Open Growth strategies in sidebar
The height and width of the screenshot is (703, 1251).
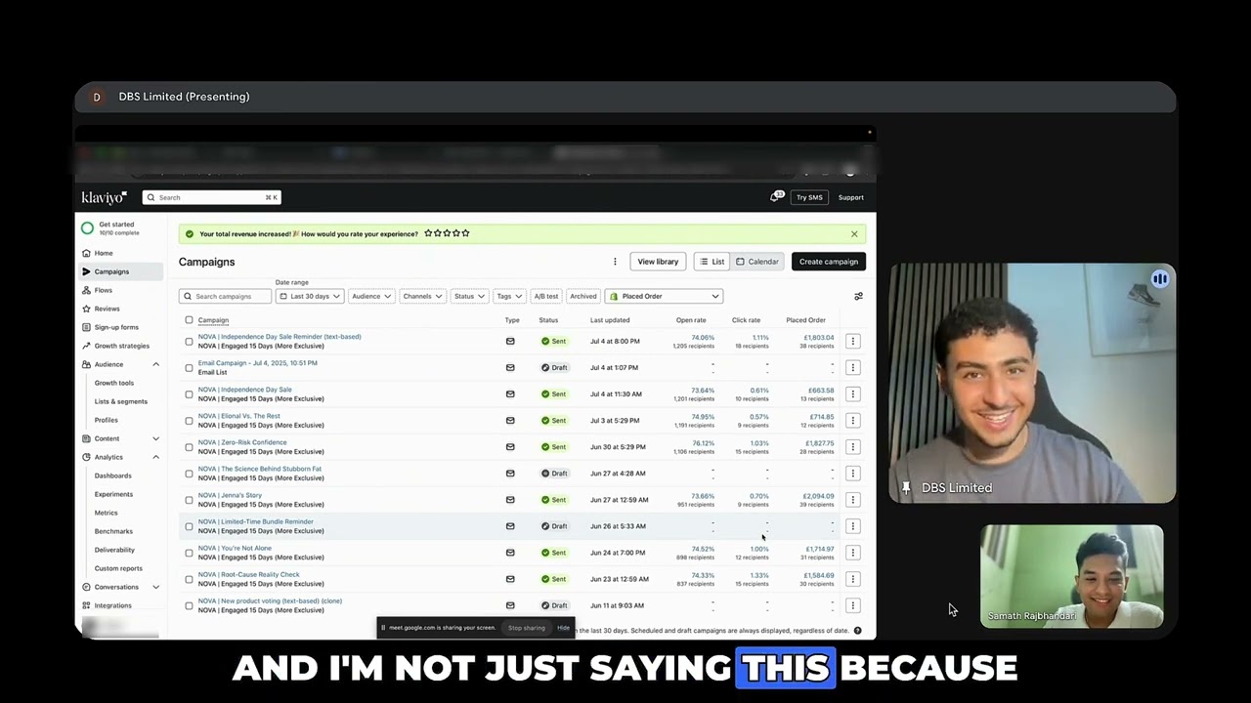tap(121, 346)
